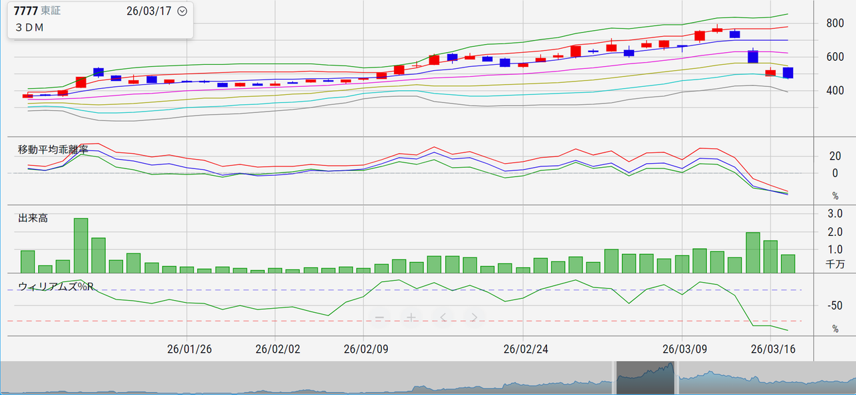
Task: Click the ウィリアムズ%R panel title
Action: pos(56,286)
